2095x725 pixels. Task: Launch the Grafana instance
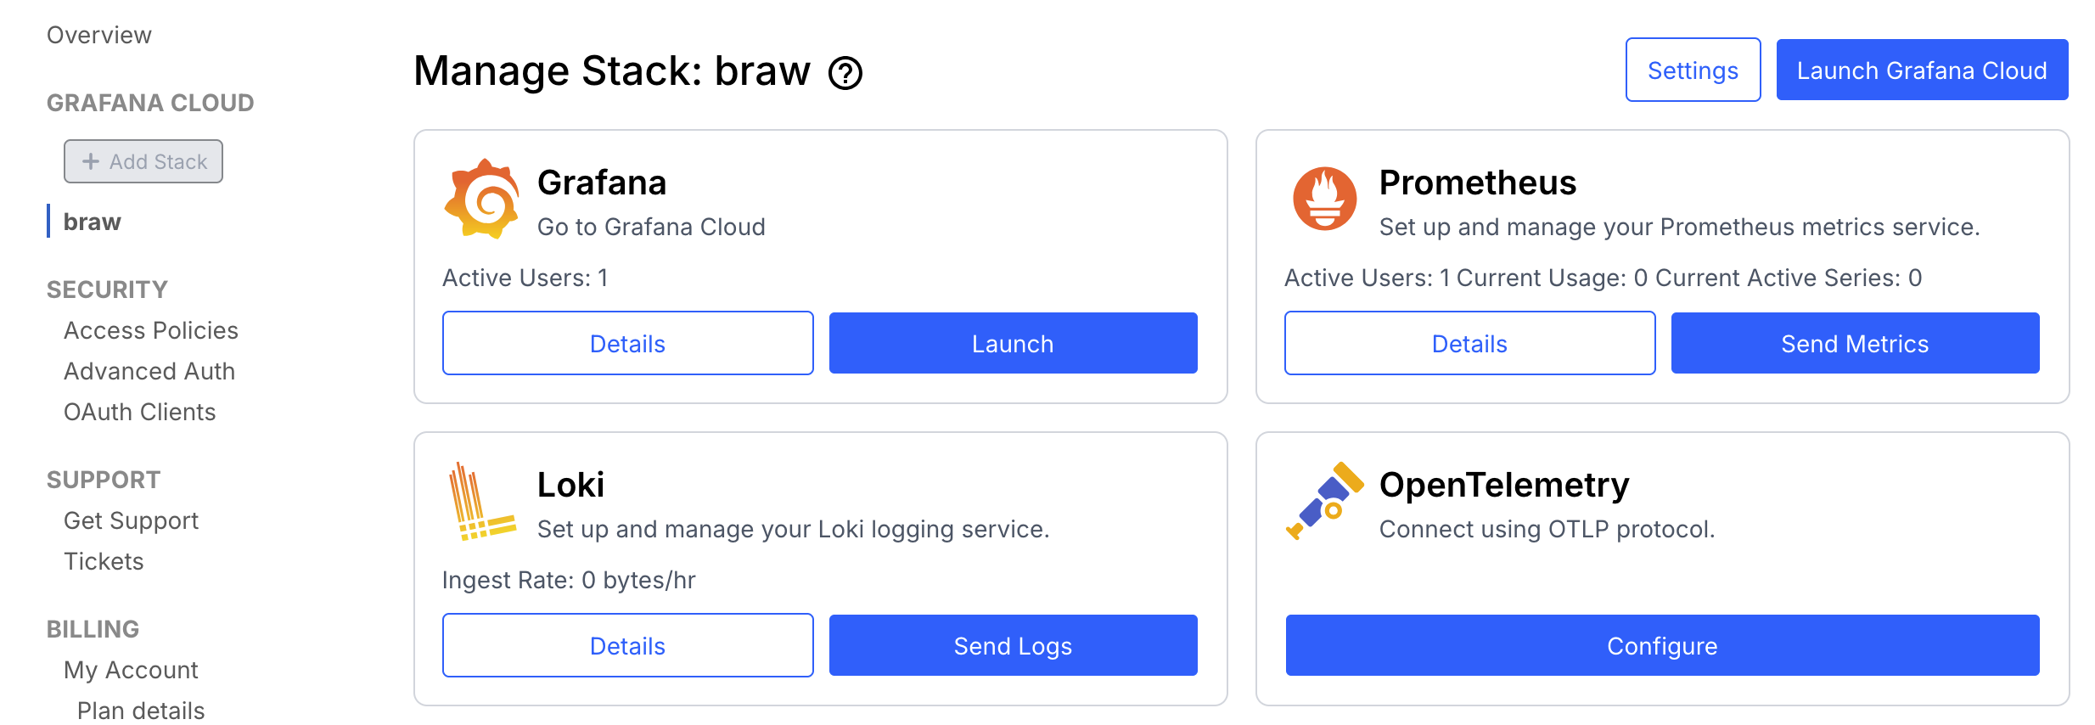click(1012, 343)
